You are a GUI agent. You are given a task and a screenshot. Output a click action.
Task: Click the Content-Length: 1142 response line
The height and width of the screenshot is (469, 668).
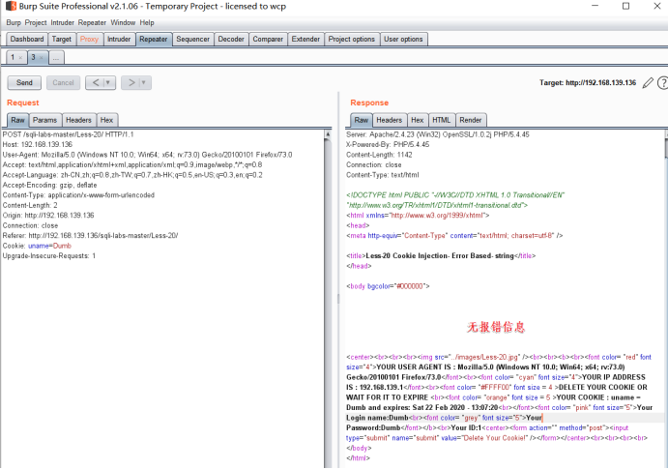tap(379, 155)
